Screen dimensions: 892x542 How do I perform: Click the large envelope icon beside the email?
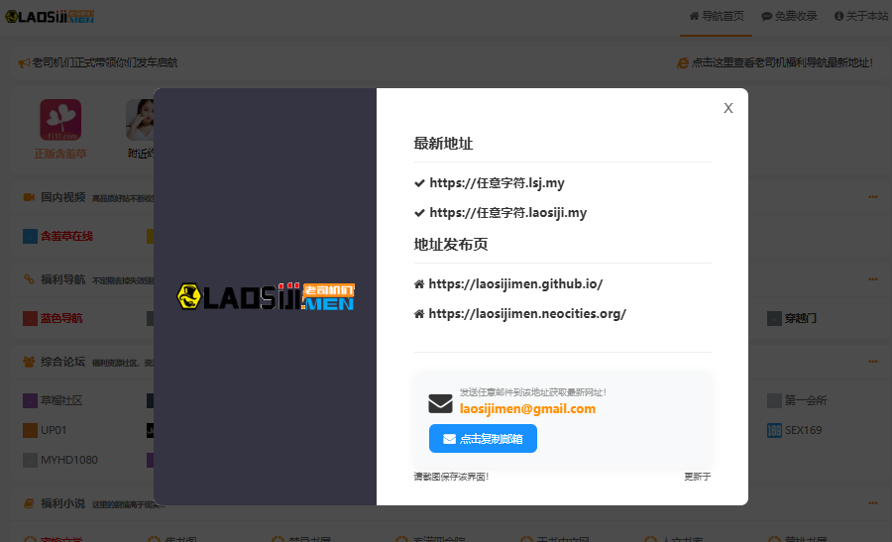click(440, 403)
